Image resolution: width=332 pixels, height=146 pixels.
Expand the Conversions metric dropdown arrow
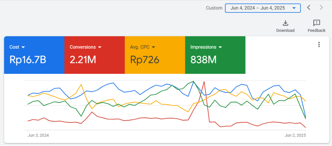pos(100,47)
